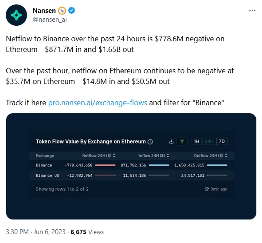Select the Binance US table row
The height and width of the screenshot is (243, 262).
[132, 175]
